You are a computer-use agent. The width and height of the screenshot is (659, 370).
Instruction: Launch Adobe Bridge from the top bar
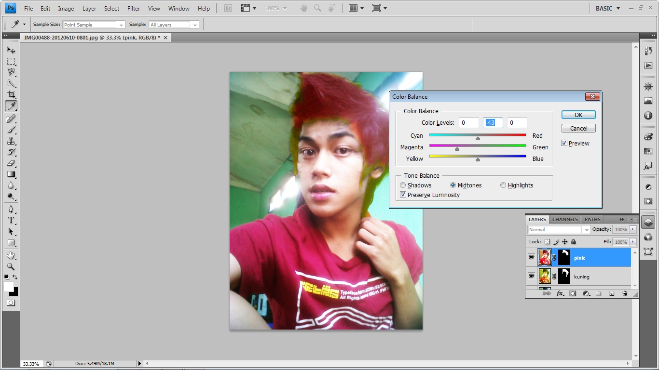click(229, 8)
